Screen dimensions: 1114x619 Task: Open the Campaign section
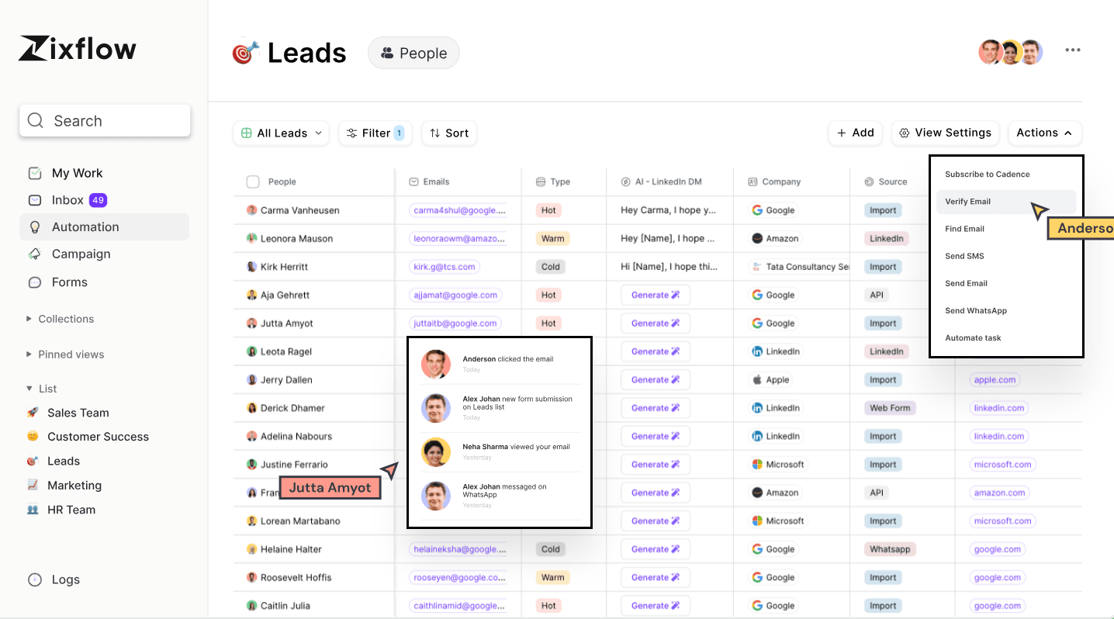81,254
